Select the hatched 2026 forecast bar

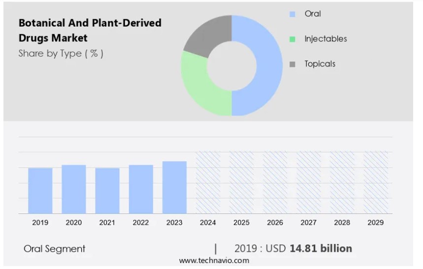point(275,182)
